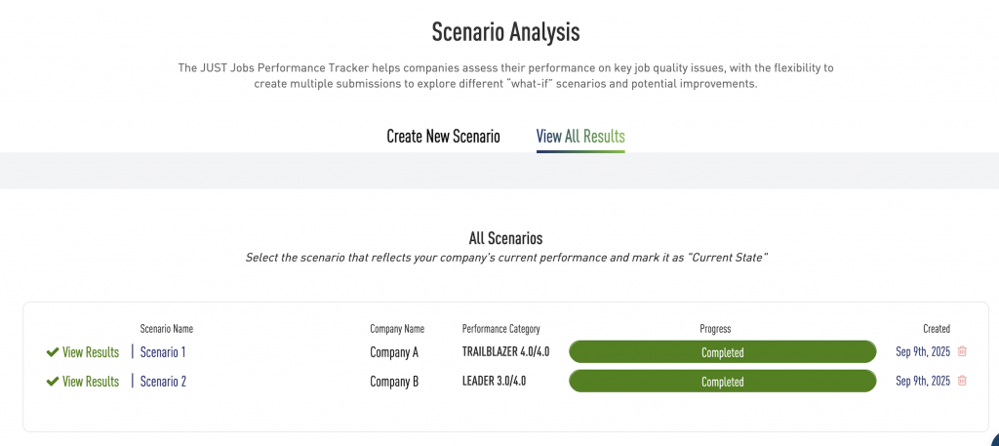Viewport: 999px width, 446px height.
Task: Select the Company A name cell
Action: [x=394, y=352]
